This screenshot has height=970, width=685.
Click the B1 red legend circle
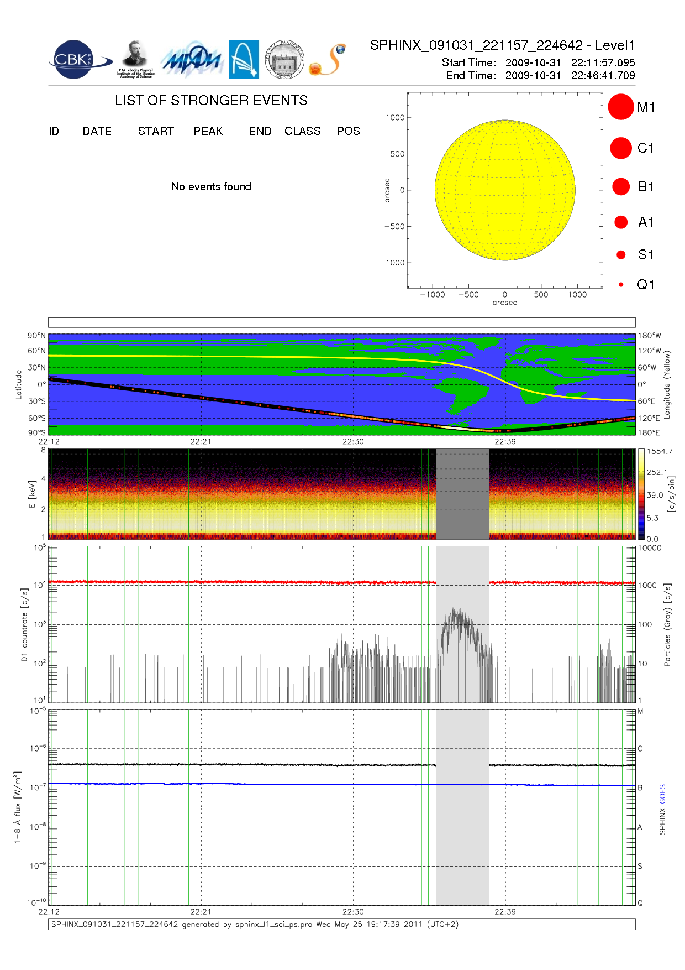620,187
